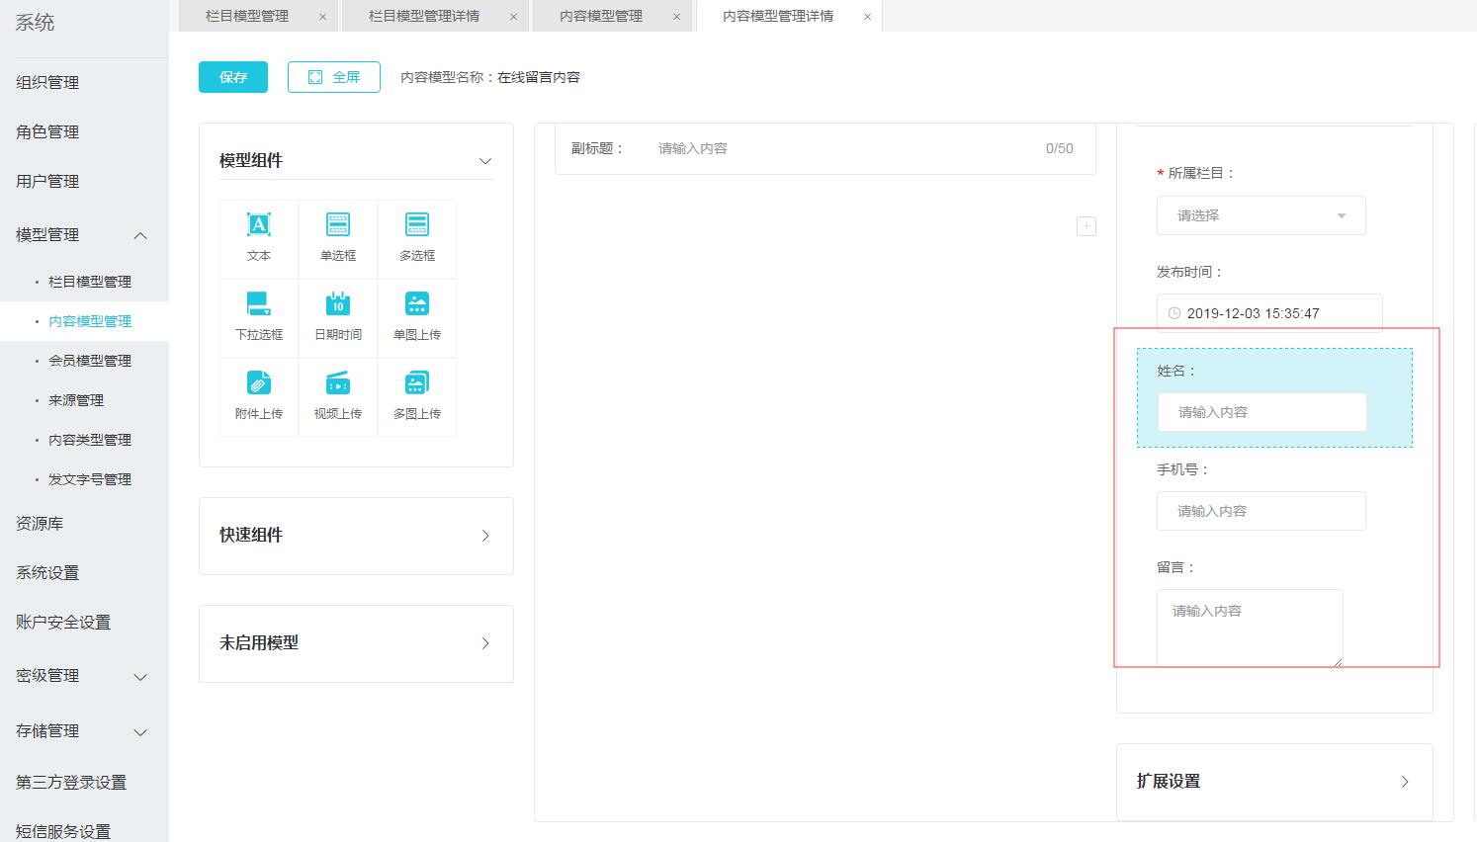
Task: Select the 下拉选框 dropdown component icon
Action: 258,304
